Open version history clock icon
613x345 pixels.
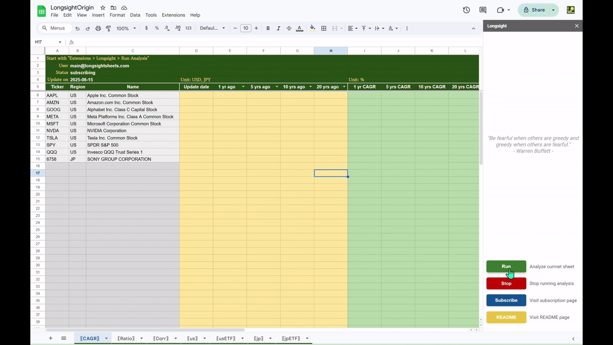point(466,10)
